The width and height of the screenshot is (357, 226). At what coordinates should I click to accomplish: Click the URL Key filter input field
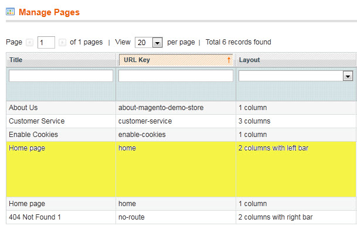(176, 76)
